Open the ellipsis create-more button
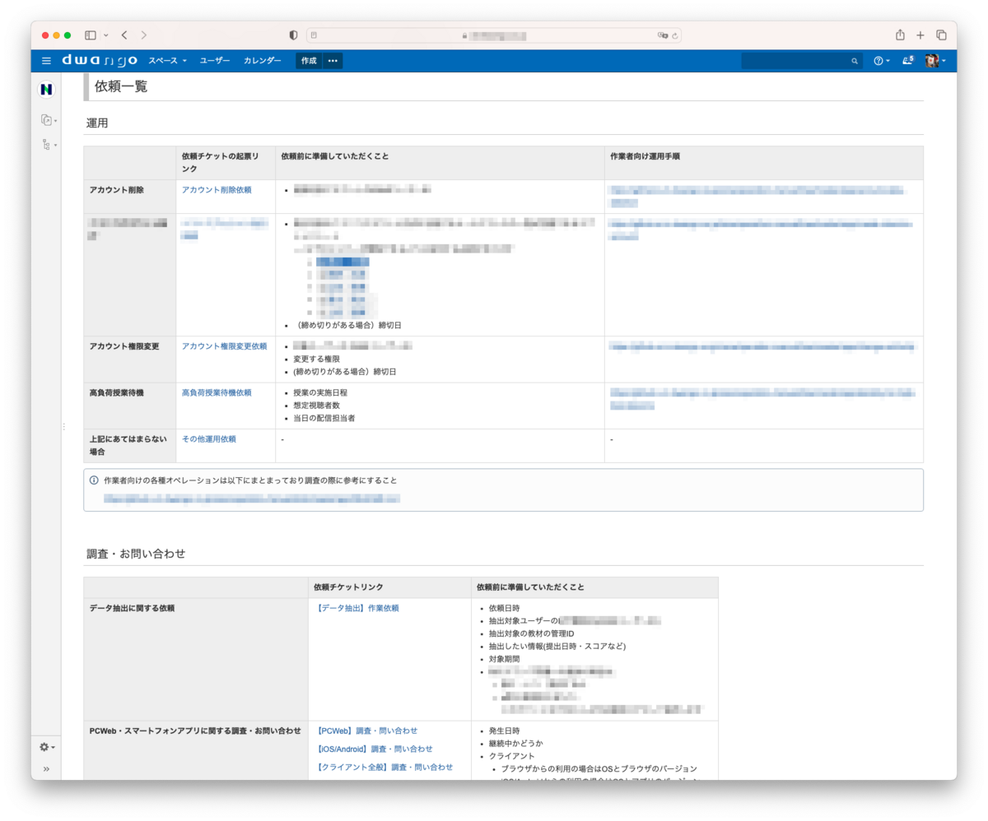988x821 pixels. click(x=333, y=61)
